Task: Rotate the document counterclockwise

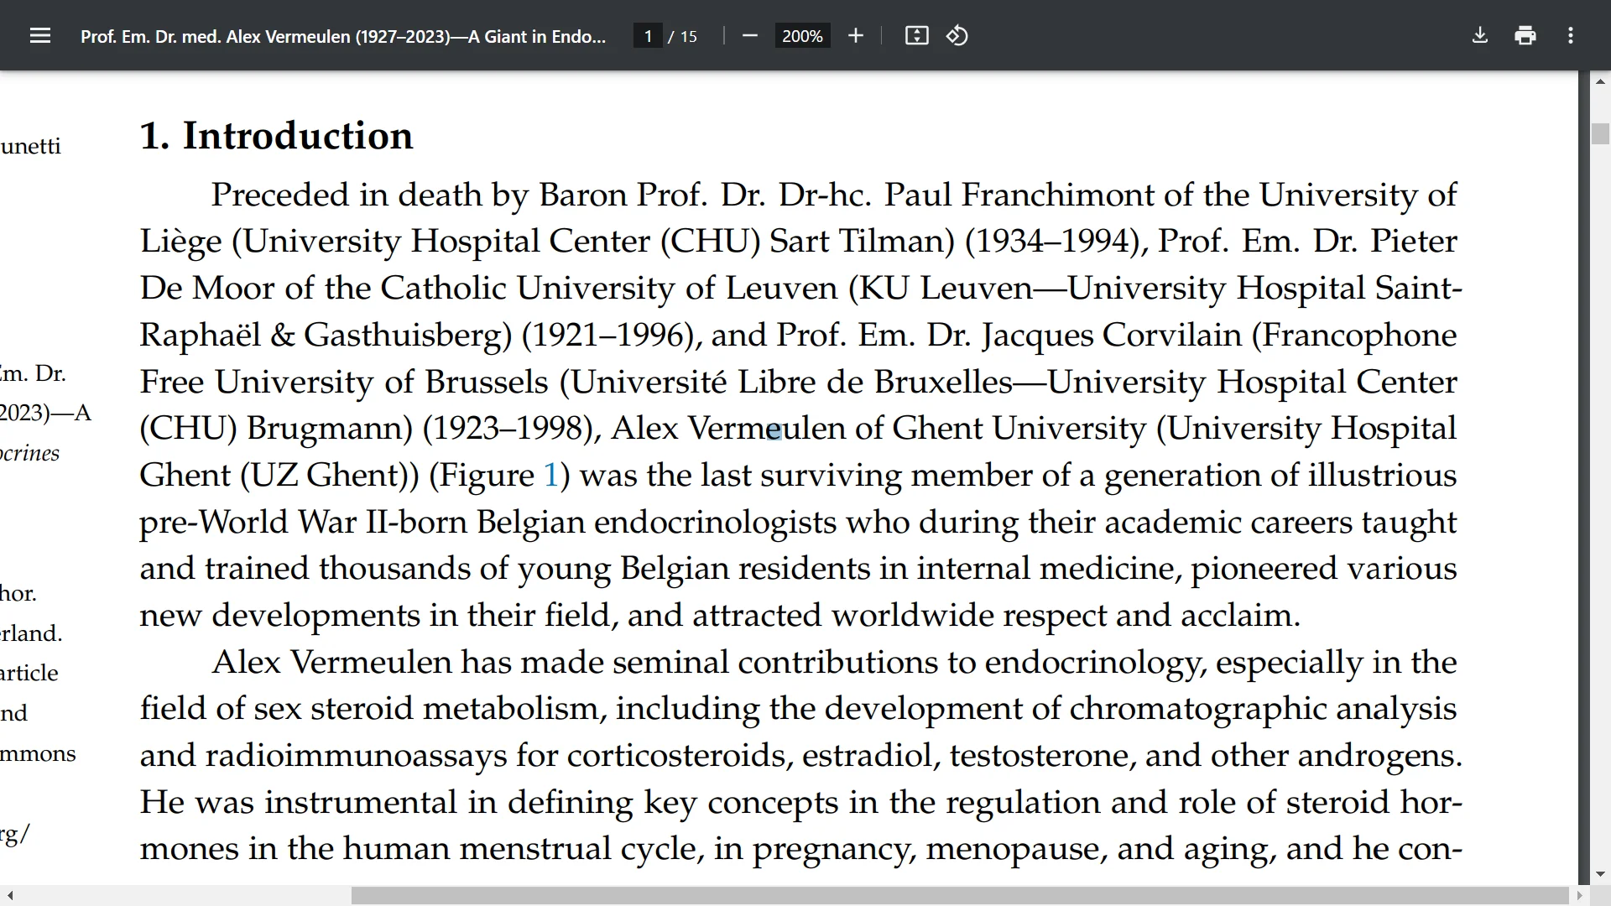Action: [x=957, y=36]
